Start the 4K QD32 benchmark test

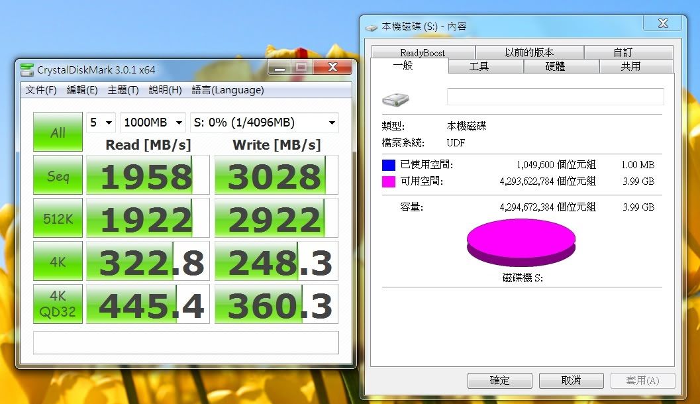point(58,303)
